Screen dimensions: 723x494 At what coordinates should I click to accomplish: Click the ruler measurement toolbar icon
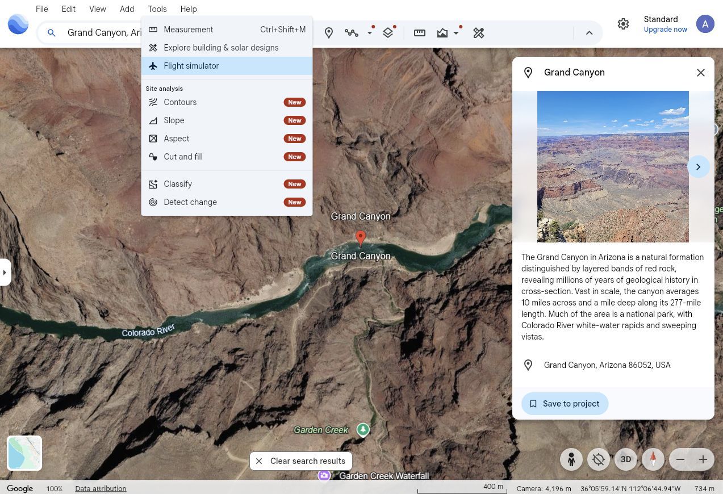click(420, 33)
